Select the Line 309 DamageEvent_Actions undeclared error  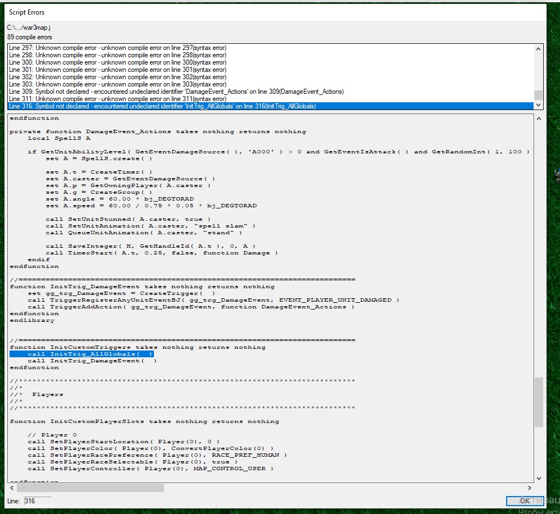pos(176,92)
